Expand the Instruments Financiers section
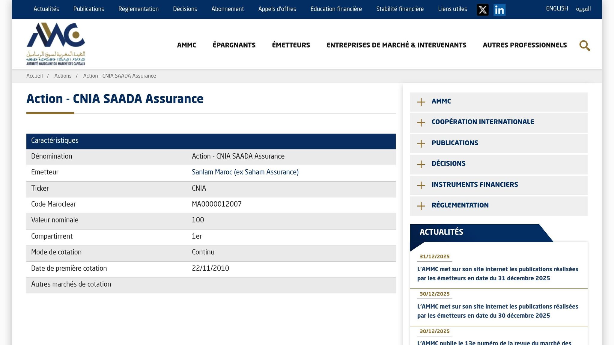This screenshot has width=614, height=345. tap(475, 185)
